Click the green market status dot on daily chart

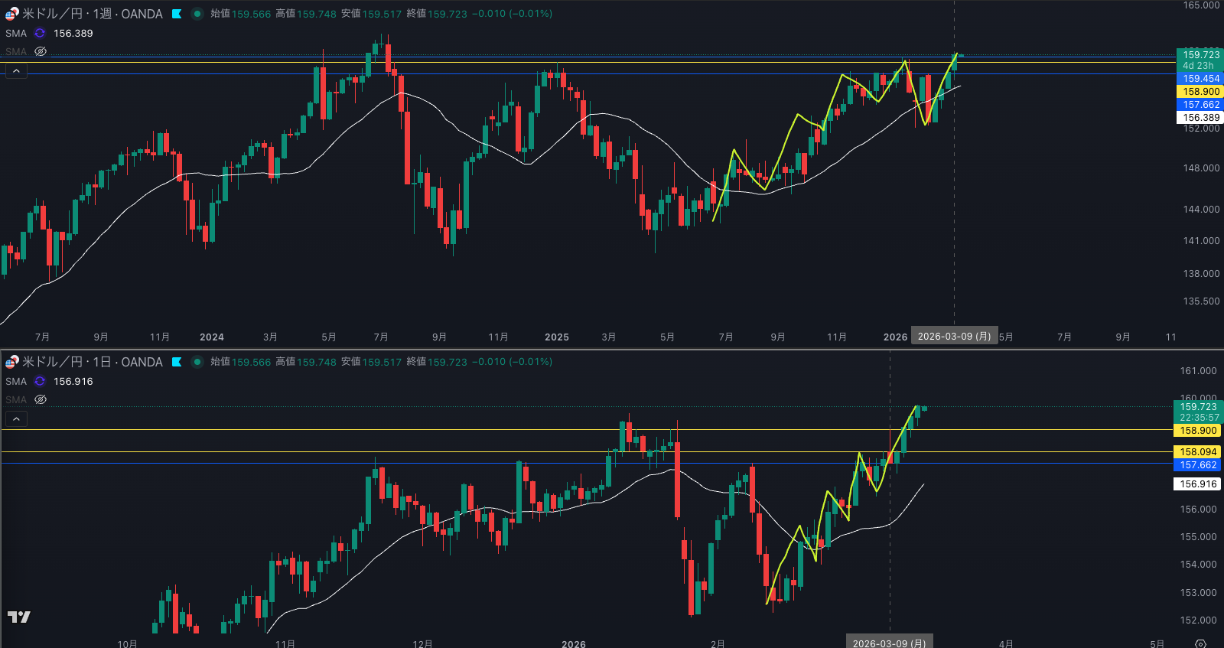(x=197, y=362)
